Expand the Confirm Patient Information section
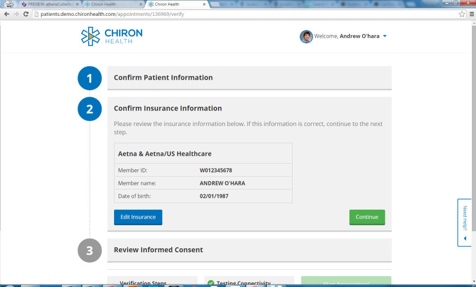Screen dimensions: 476x287 pos(249,78)
